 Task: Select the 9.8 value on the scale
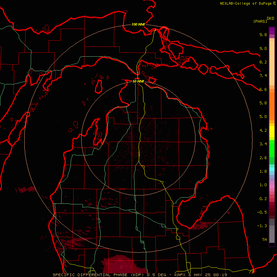pos(263,34)
